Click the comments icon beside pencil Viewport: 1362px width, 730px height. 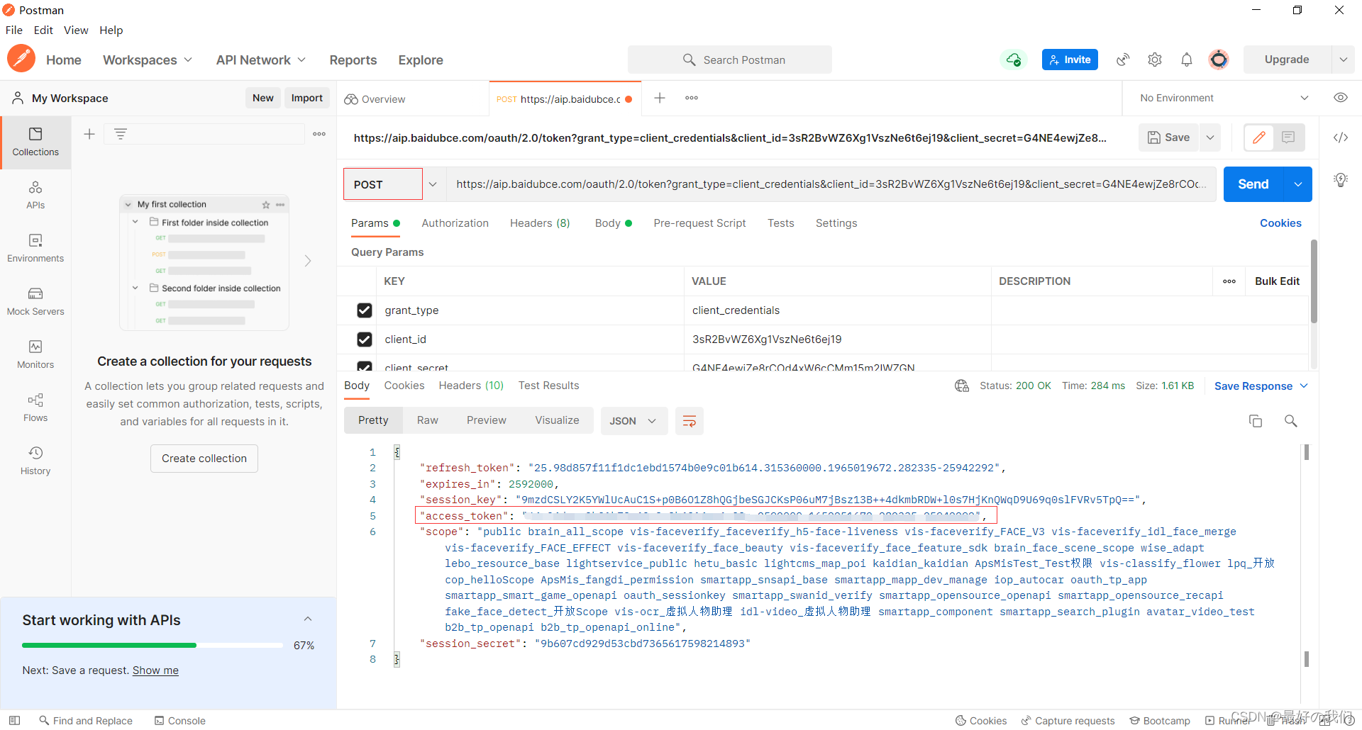coord(1288,137)
